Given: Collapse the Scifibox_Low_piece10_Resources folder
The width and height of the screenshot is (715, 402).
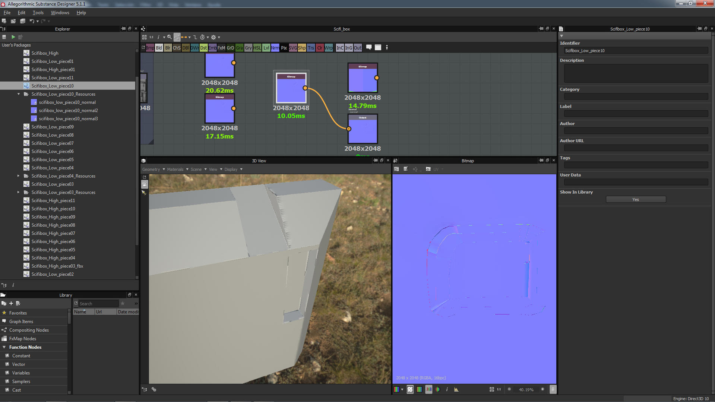Looking at the screenshot, I should [19, 94].
